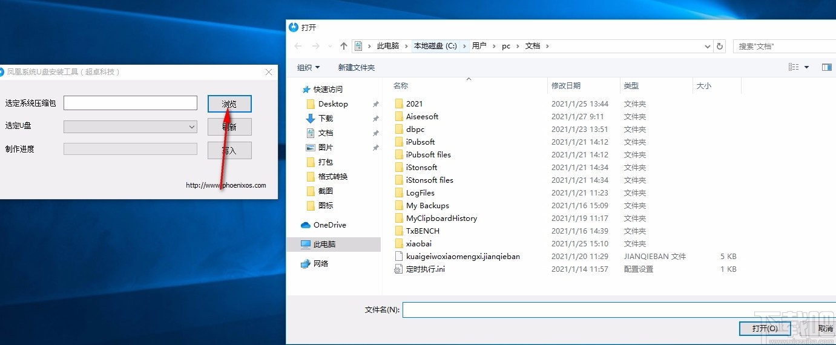836x345 pixels.
Task: Click 浏览 button in U盘 tool
Action: [229, 104]
